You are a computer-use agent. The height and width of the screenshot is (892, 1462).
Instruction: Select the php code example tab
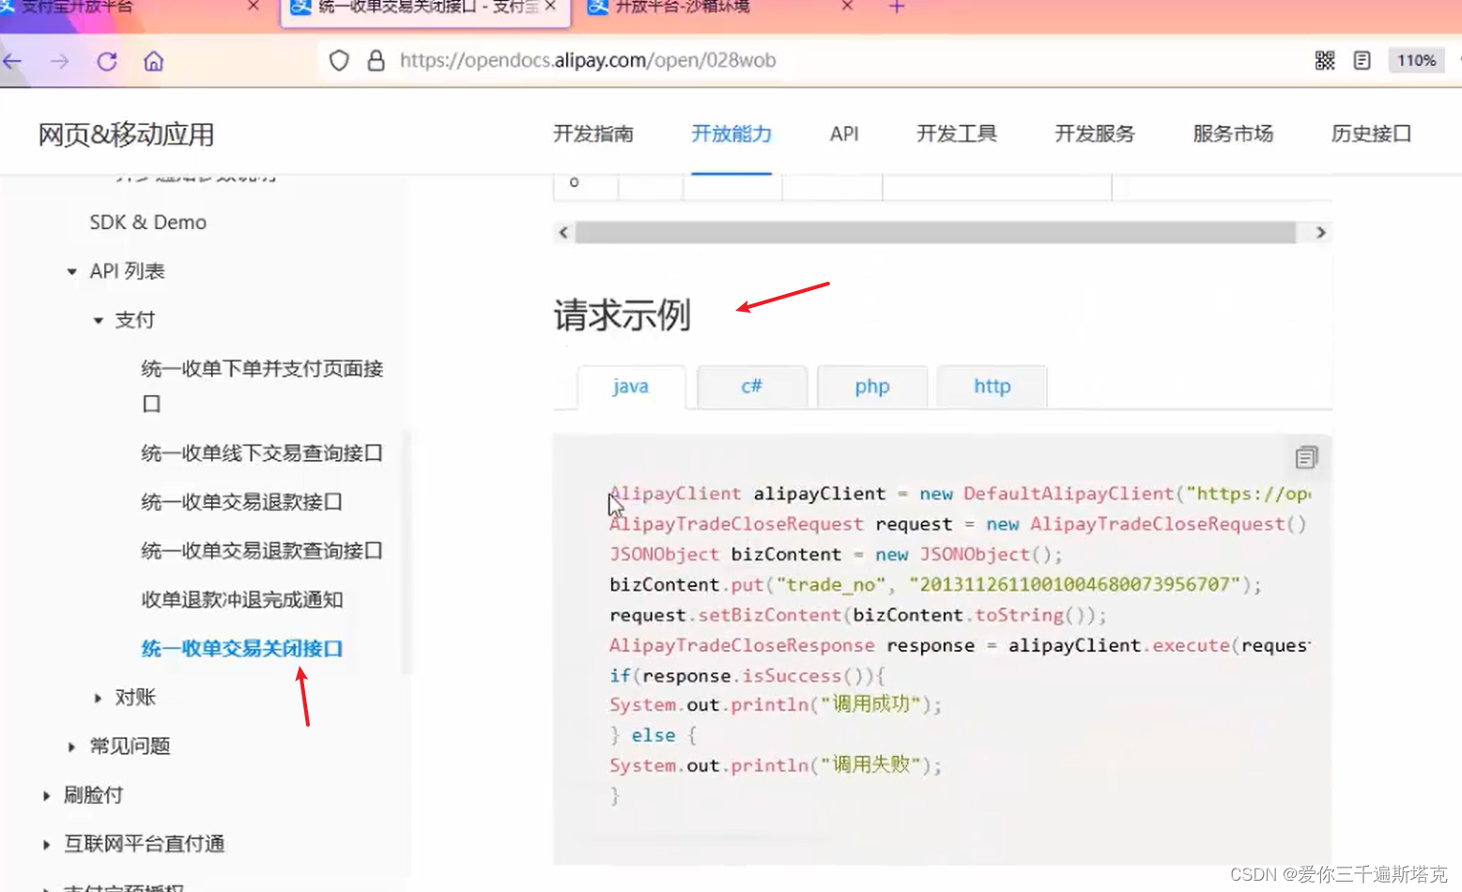point(872,386)
